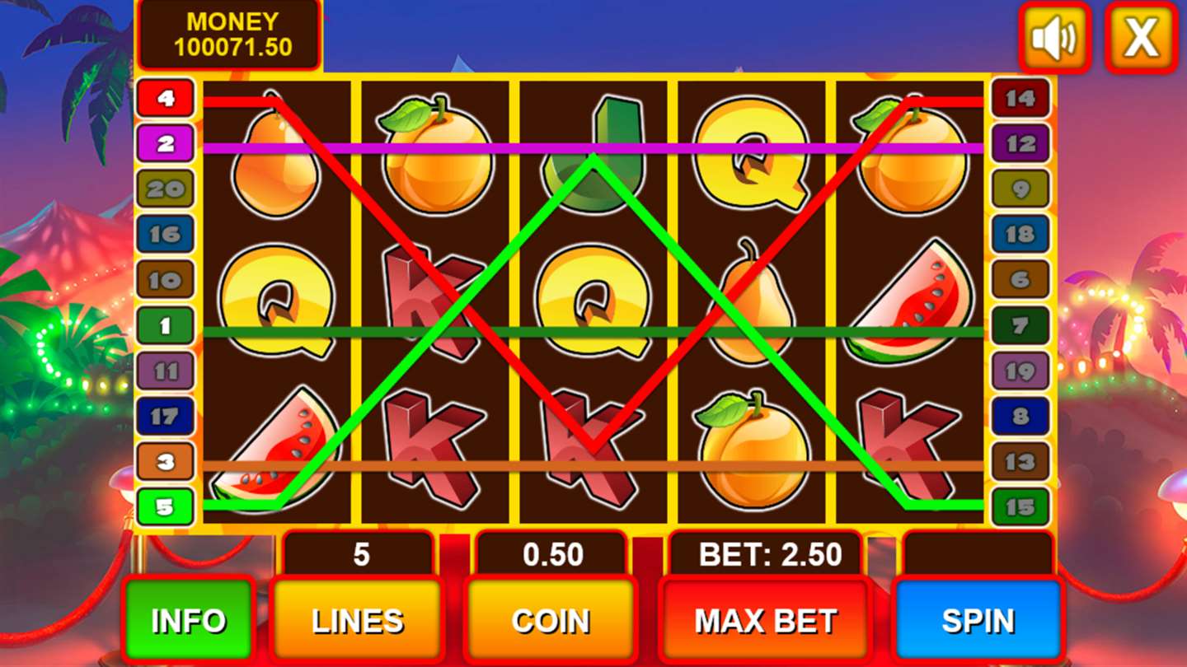Close the game with the X button
The height and width of the screenshot is (667, 1187).
tap(1141, 37)
